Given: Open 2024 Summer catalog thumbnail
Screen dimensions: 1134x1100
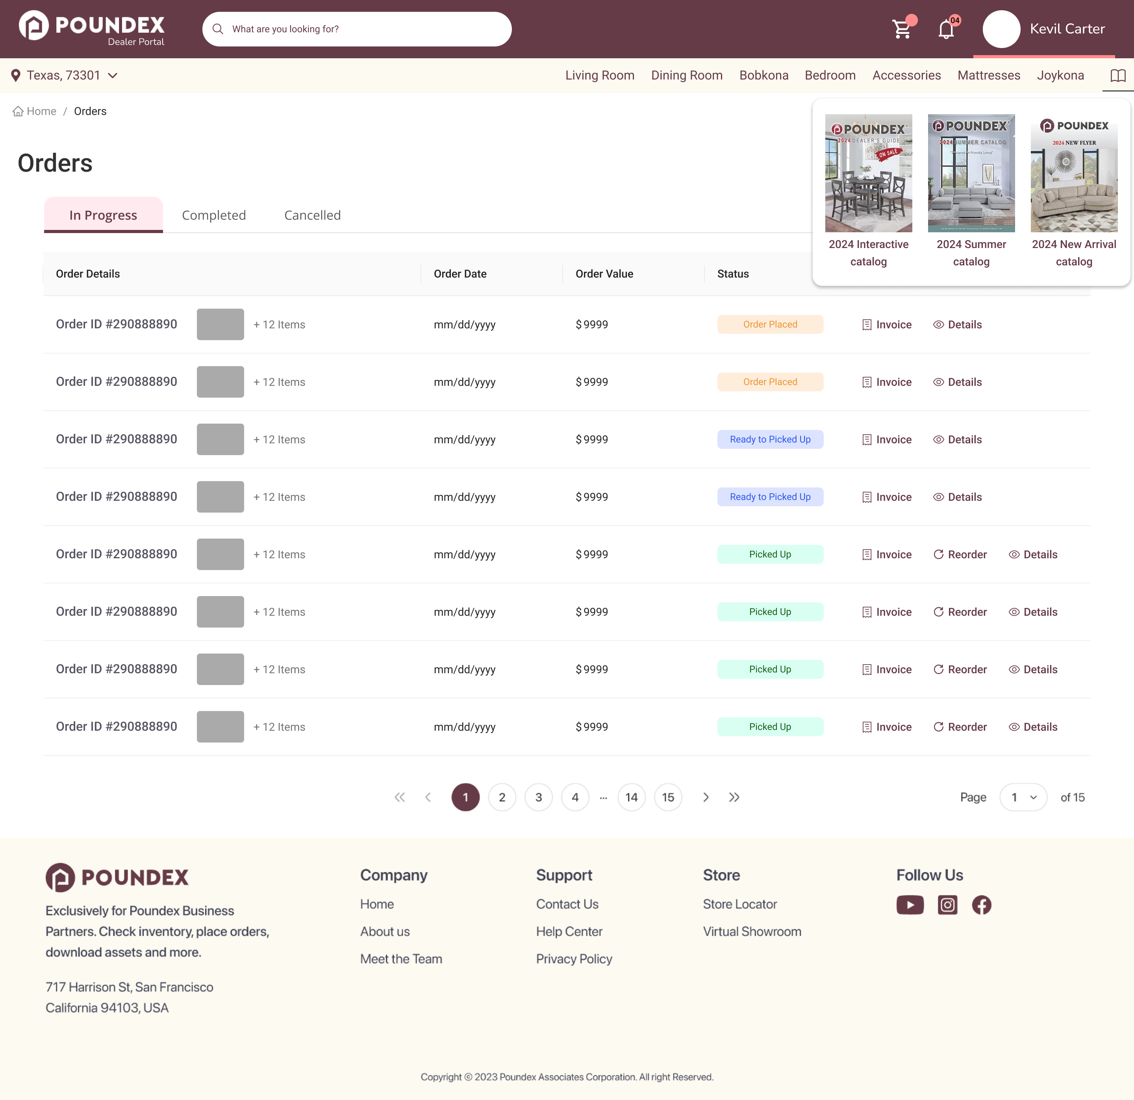Looking at the screenshot, I should tap(971, 173).
